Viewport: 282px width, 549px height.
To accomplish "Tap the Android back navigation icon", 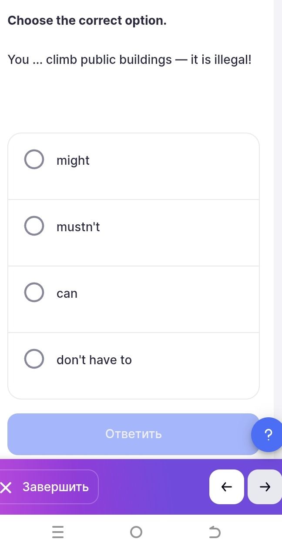I will pos(214,532).
